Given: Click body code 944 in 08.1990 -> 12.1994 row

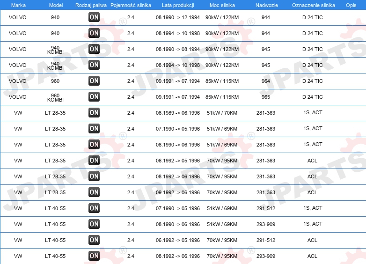Looking at the screenshot, I should pos(266,17).
